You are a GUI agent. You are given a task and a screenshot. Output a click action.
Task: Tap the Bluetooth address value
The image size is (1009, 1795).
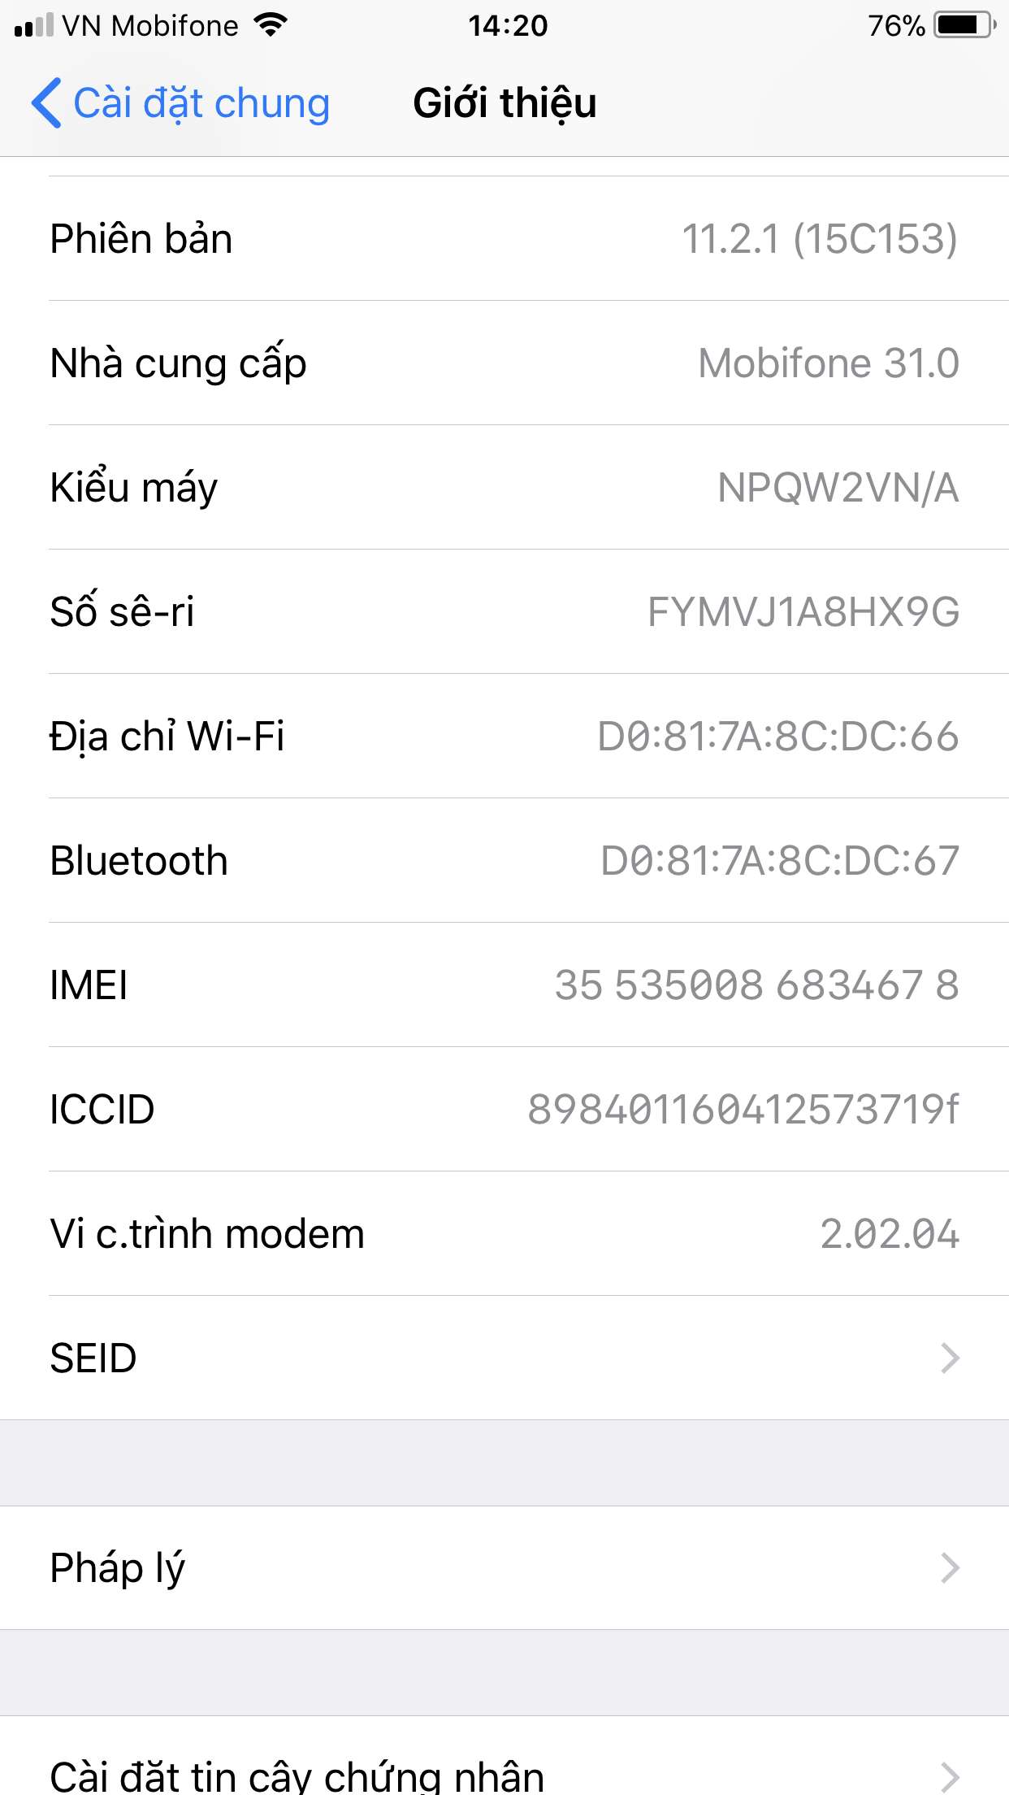[779, 861]
